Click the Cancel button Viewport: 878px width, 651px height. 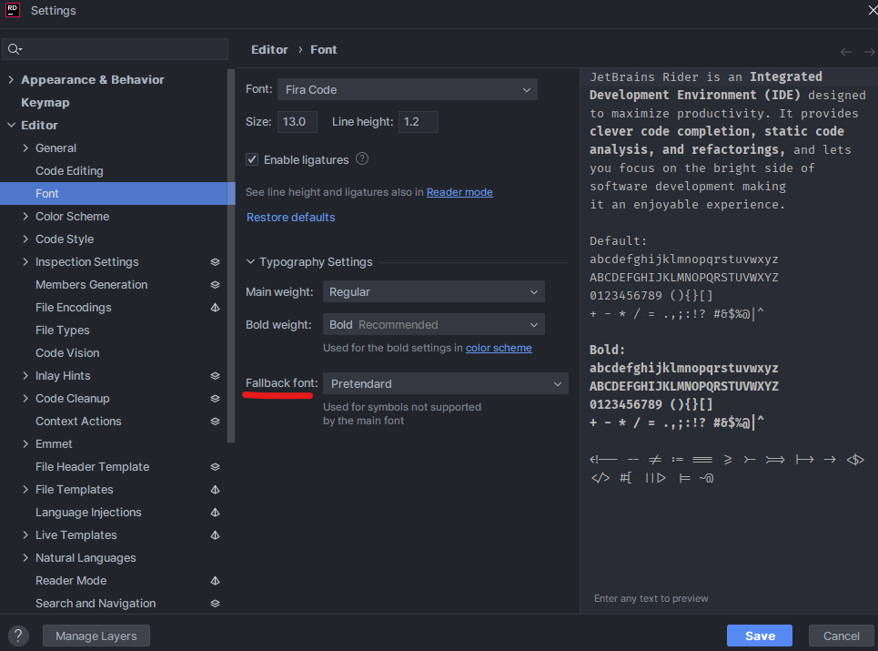(x=841, y=636)
